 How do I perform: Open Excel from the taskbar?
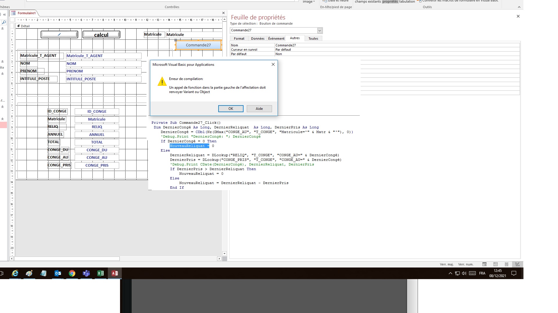[x=101, y=273]
